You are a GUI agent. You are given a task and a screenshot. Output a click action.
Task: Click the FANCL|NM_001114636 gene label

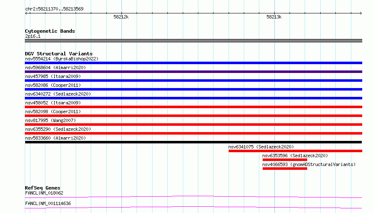coord(48,203)
